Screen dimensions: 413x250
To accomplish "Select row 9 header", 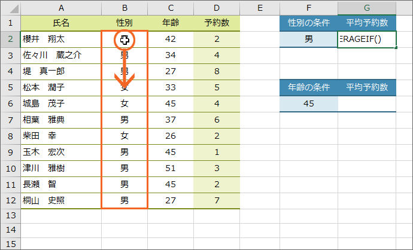I will pyautogui.click(x=11, y=153).
